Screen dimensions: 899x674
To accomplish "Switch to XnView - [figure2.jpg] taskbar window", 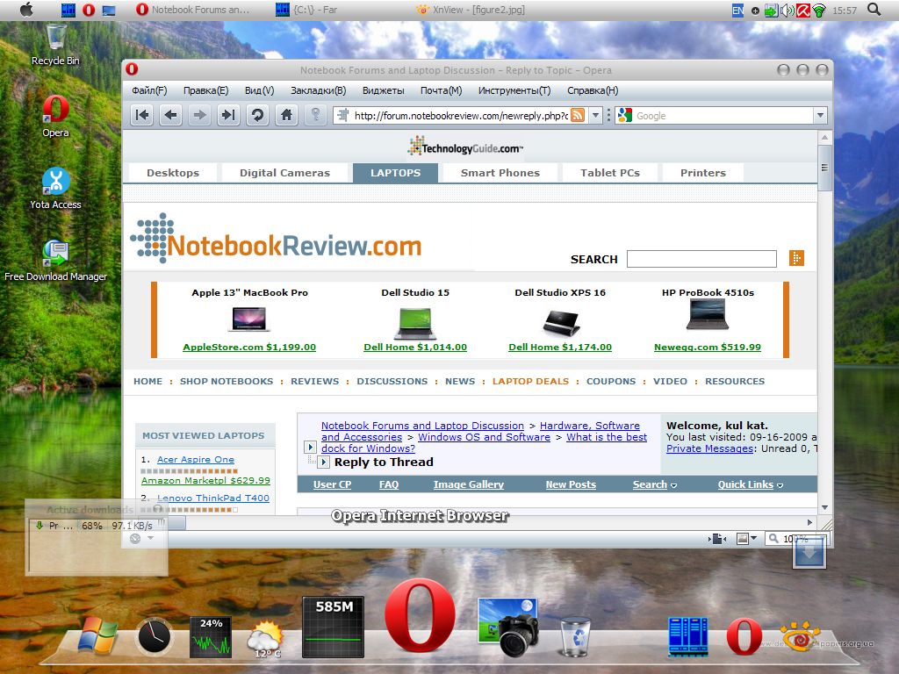I will (x=471, y=10).
